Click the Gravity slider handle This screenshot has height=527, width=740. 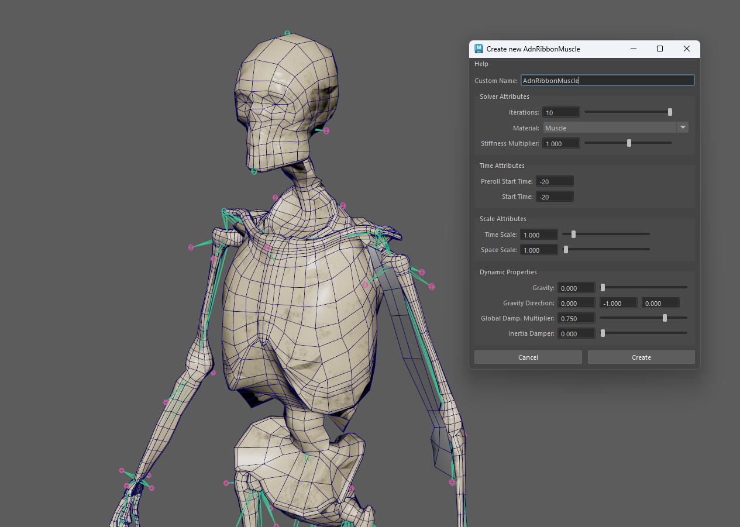coord(603,288)
